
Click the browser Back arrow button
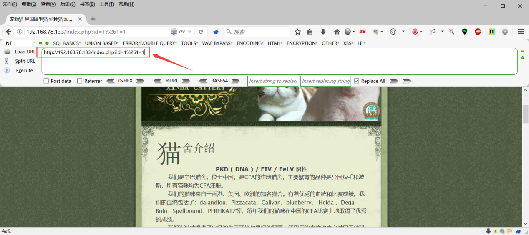click(8, 32)
